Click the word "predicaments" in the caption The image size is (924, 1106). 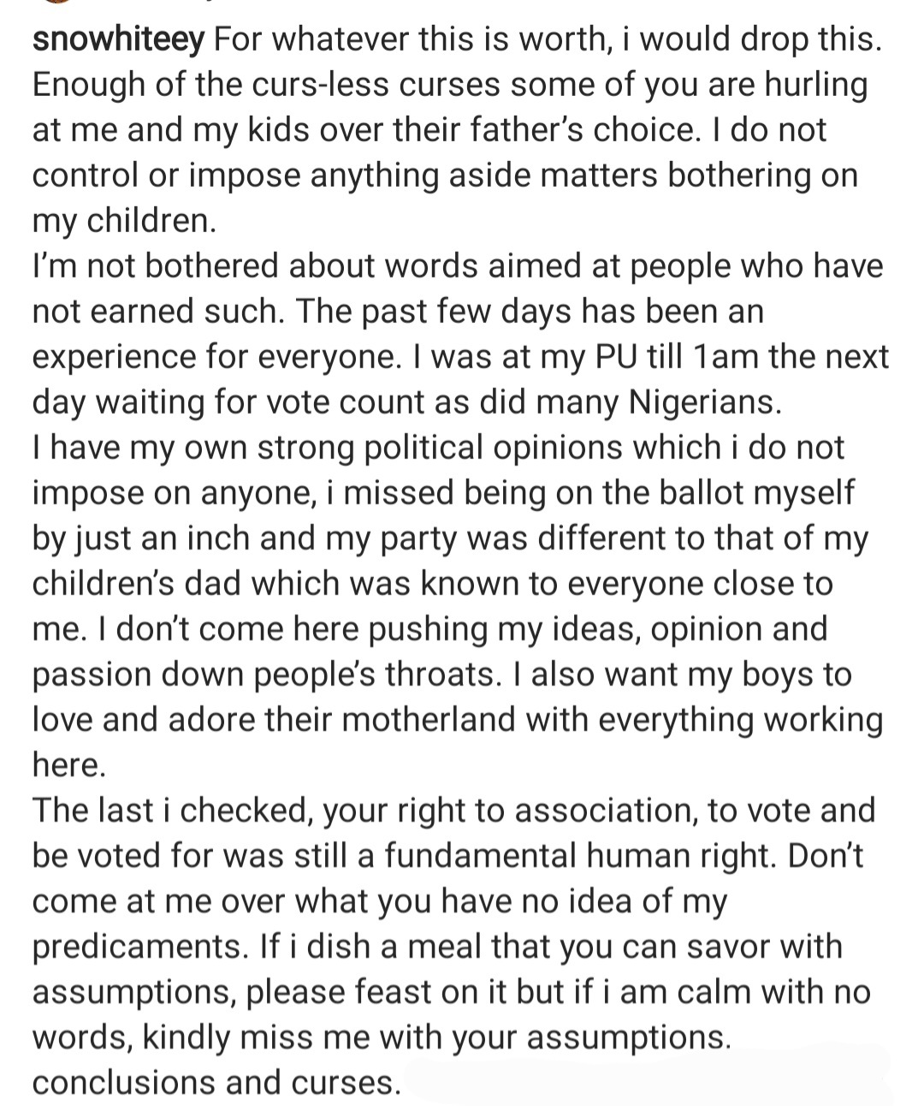point(139,946)
